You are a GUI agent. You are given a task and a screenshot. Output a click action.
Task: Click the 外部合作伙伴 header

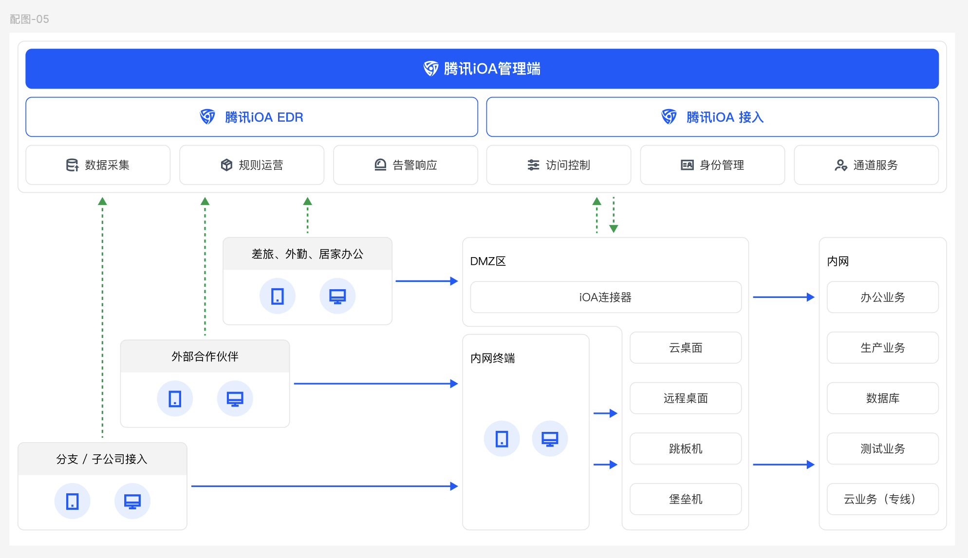click(205, 356)
